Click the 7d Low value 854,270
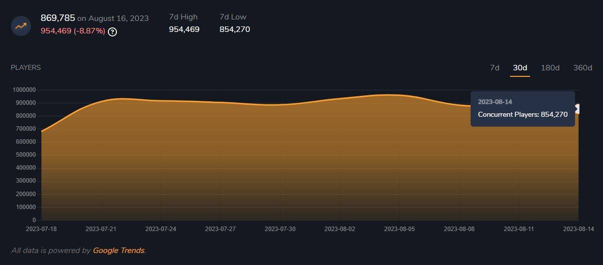The width and height of the screenshot is (603, 265). [x=235, y=29]
